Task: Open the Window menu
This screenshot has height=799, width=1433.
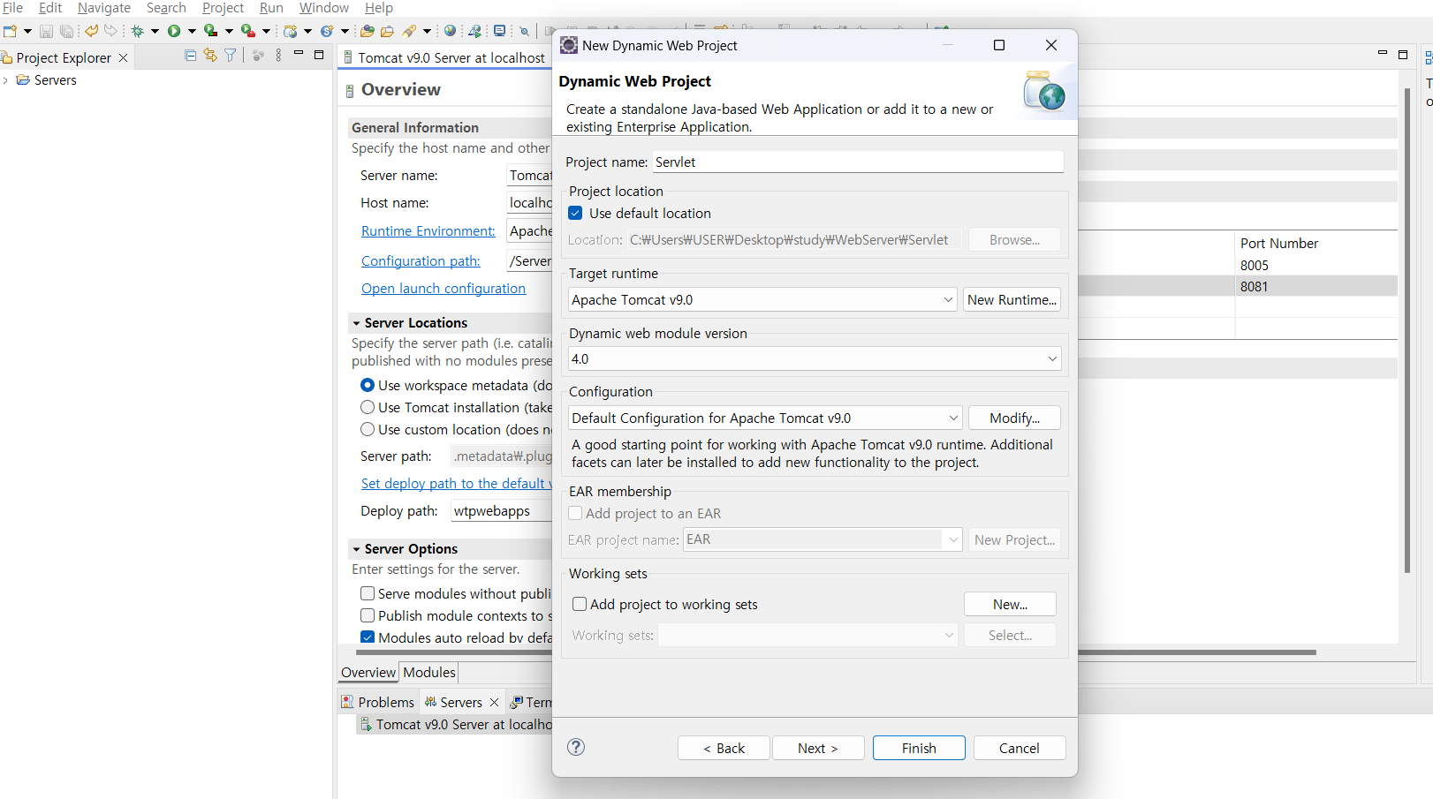Action: [x=324, y=8]
